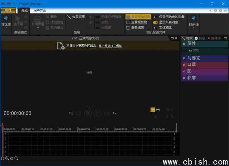Toggle the 可见 visibility switch in properties
The image size is (229, 166).
coord(185,51)
